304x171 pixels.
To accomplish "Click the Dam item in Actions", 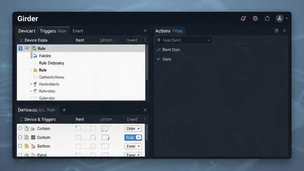I will coord(167,59).
